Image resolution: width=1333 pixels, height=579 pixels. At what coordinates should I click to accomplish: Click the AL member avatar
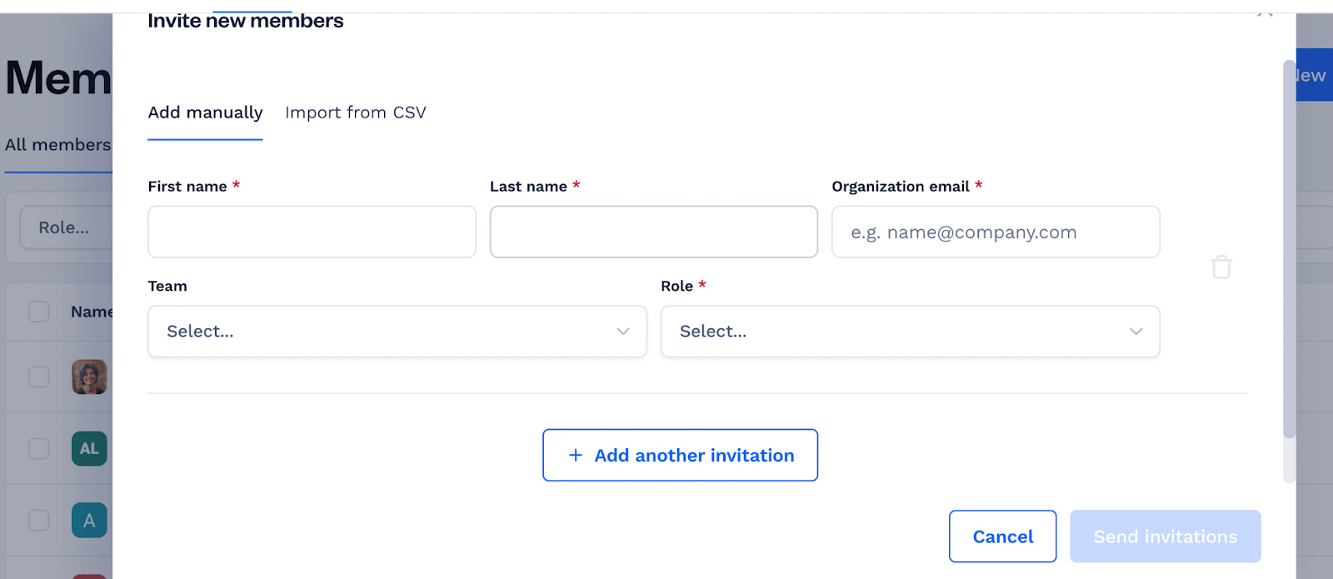coord(89,448)
